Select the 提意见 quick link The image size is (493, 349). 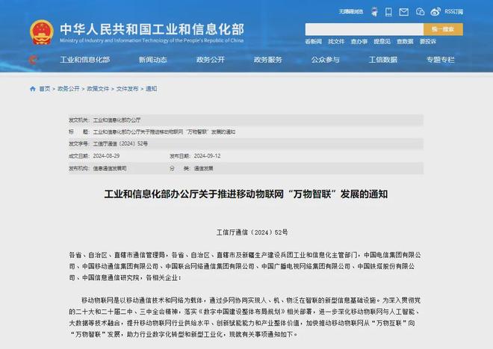pos(382,42)
